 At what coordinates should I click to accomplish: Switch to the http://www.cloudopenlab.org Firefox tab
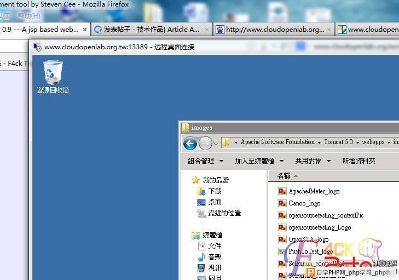coord(274,30)
